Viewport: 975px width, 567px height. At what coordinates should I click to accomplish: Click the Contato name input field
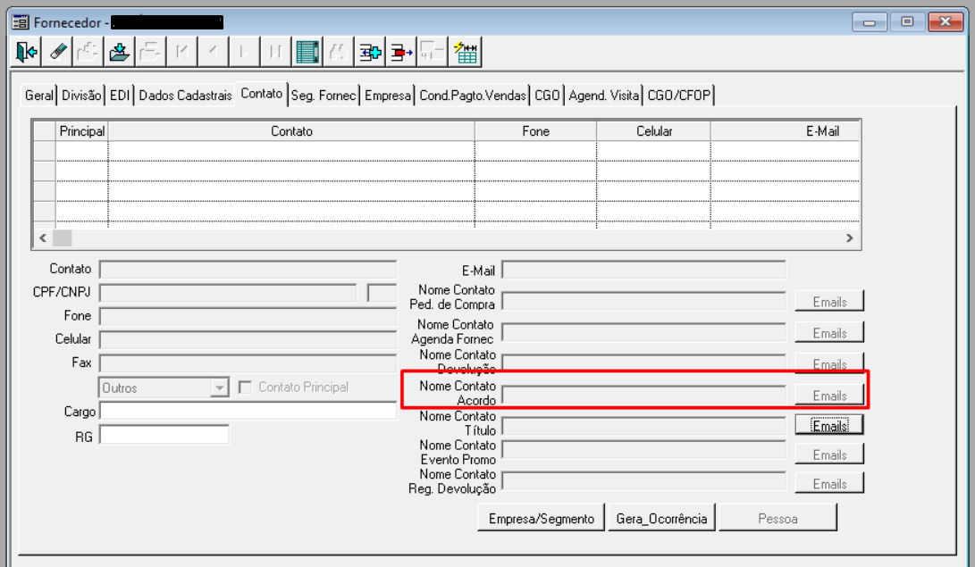(x=248, y=270)
